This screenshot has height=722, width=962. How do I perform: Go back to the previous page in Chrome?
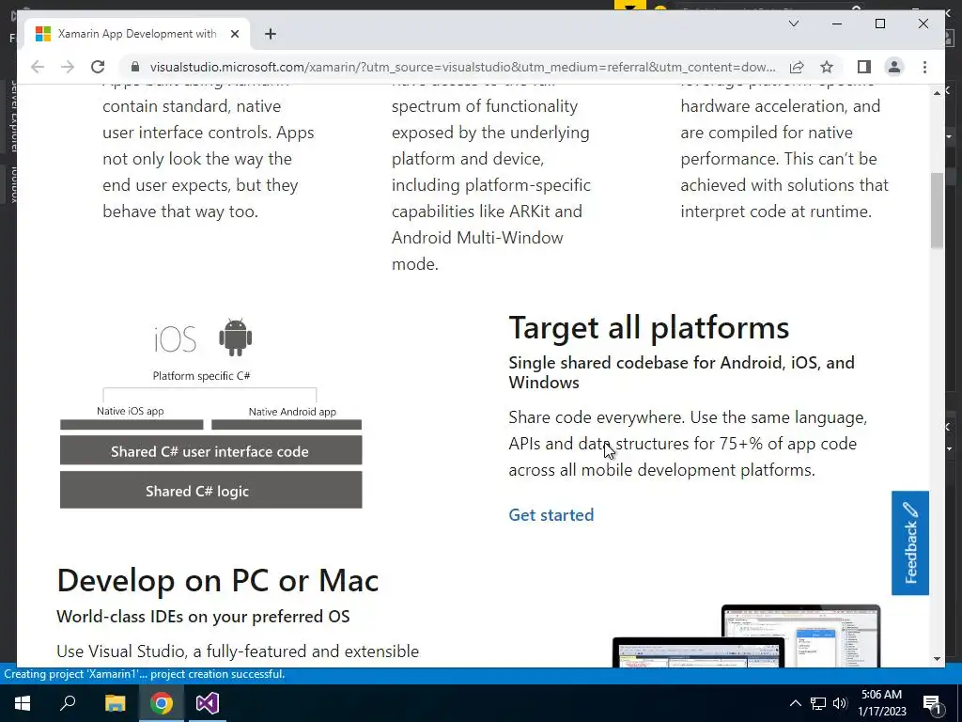tap(38, 67)
